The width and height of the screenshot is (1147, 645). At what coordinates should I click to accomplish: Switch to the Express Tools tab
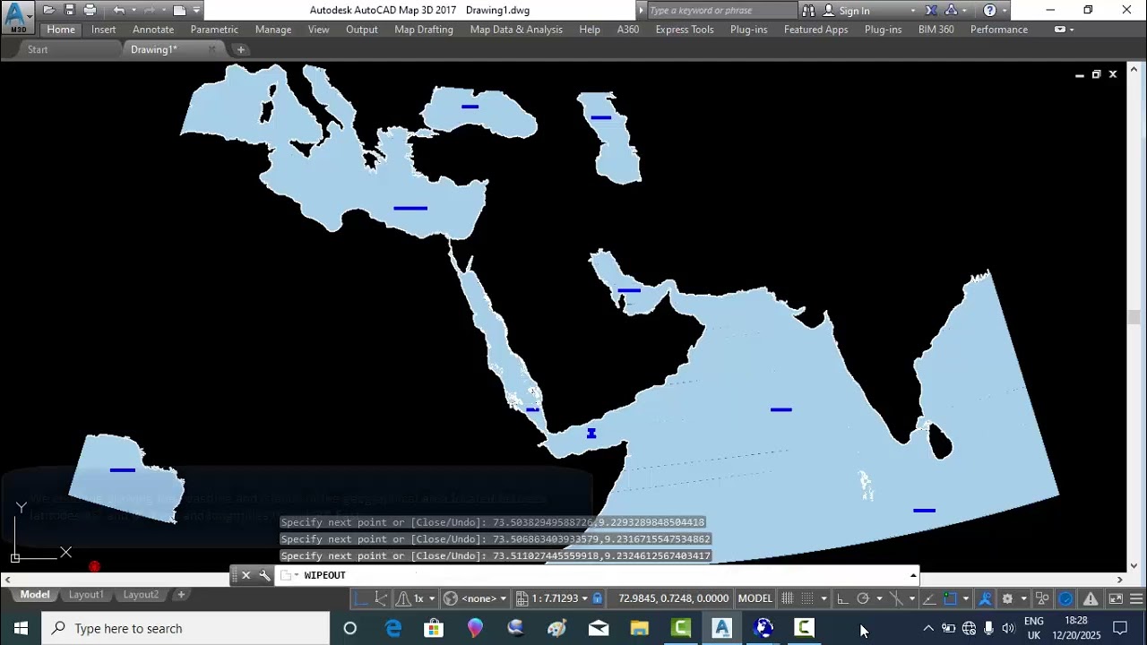685,30
